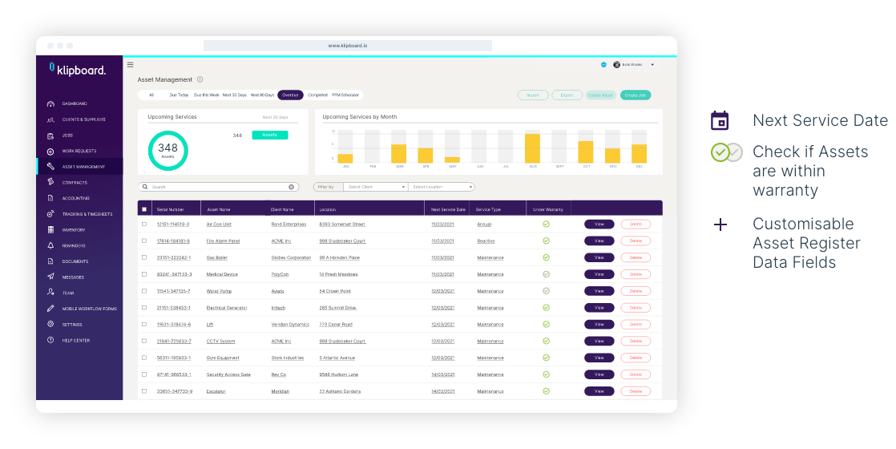This screenshot has width=896, height=449.
Task: Tick checkbox for Fire Alarm Panel row
Action: (x=144, y=241)
